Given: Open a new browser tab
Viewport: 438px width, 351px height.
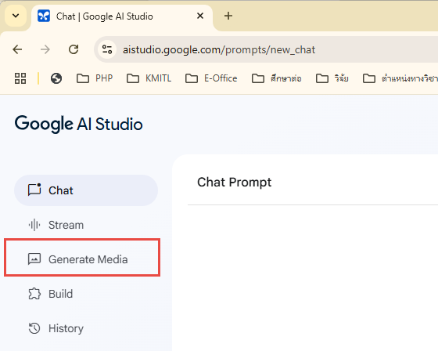Looking at the screenshot, I should coord(228,16).
